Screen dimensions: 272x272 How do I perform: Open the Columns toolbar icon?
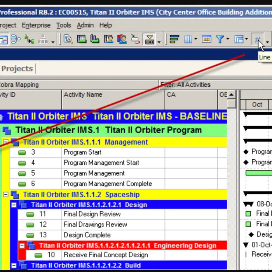188,39
